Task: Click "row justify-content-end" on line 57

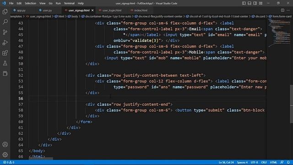Action: pyautogui.click(x=141, y=104)
